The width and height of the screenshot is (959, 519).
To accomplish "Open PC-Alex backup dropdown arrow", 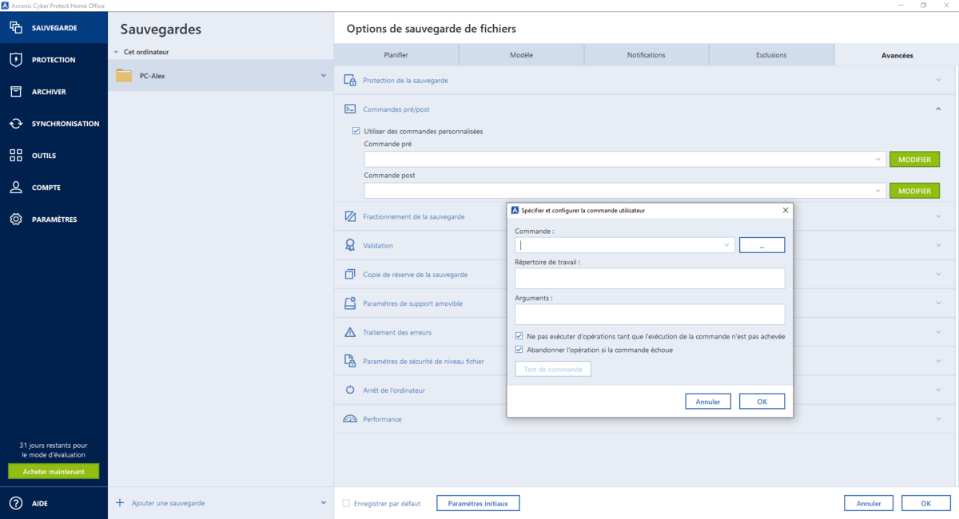I will (x=324, y=76).
